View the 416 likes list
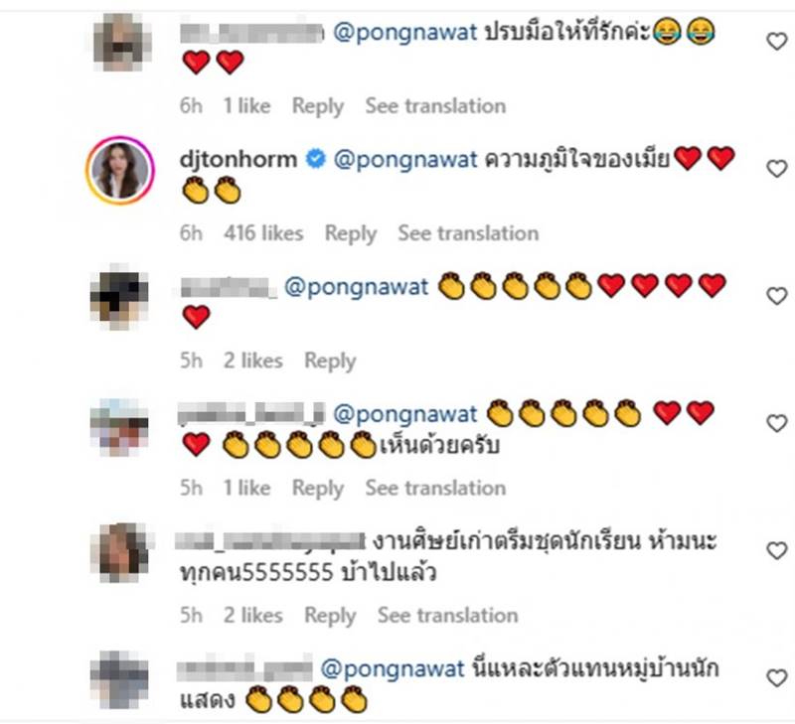 point(263,233)
